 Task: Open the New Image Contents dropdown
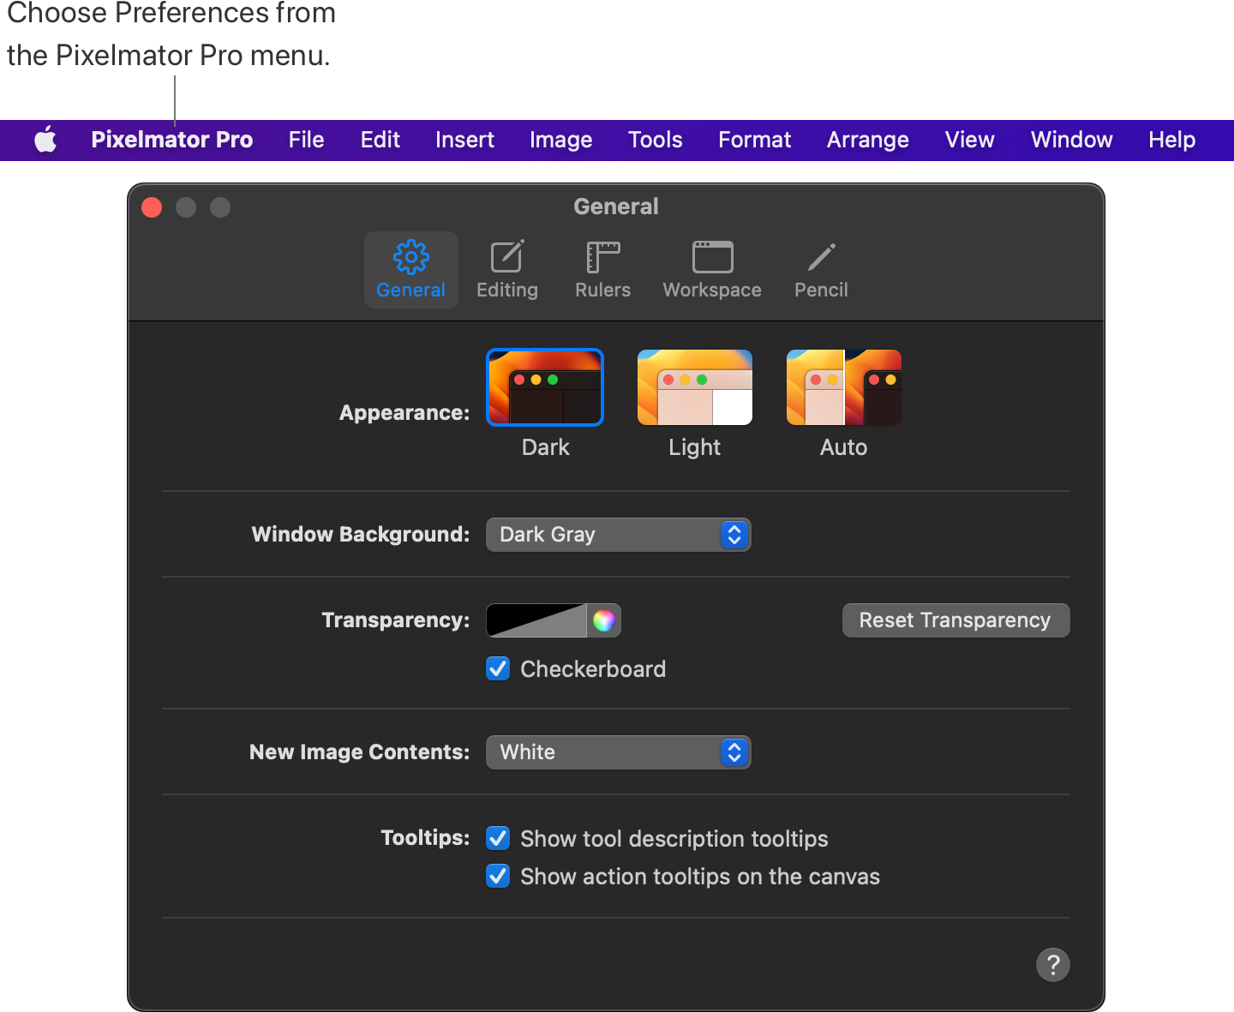[618, 752]
